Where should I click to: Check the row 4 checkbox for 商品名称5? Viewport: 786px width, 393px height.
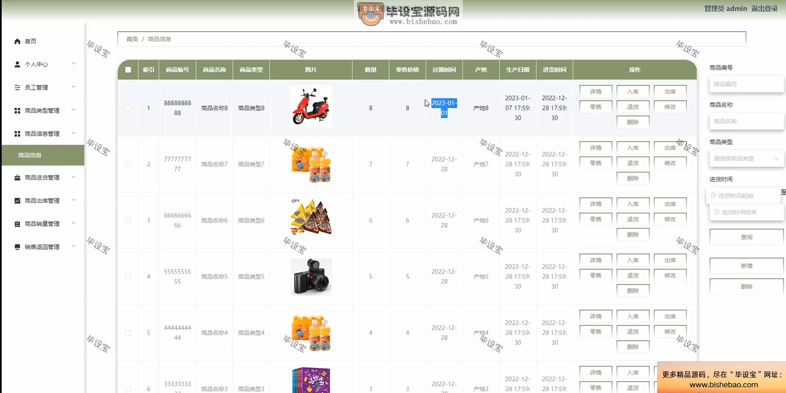click(x=128, y=277)
